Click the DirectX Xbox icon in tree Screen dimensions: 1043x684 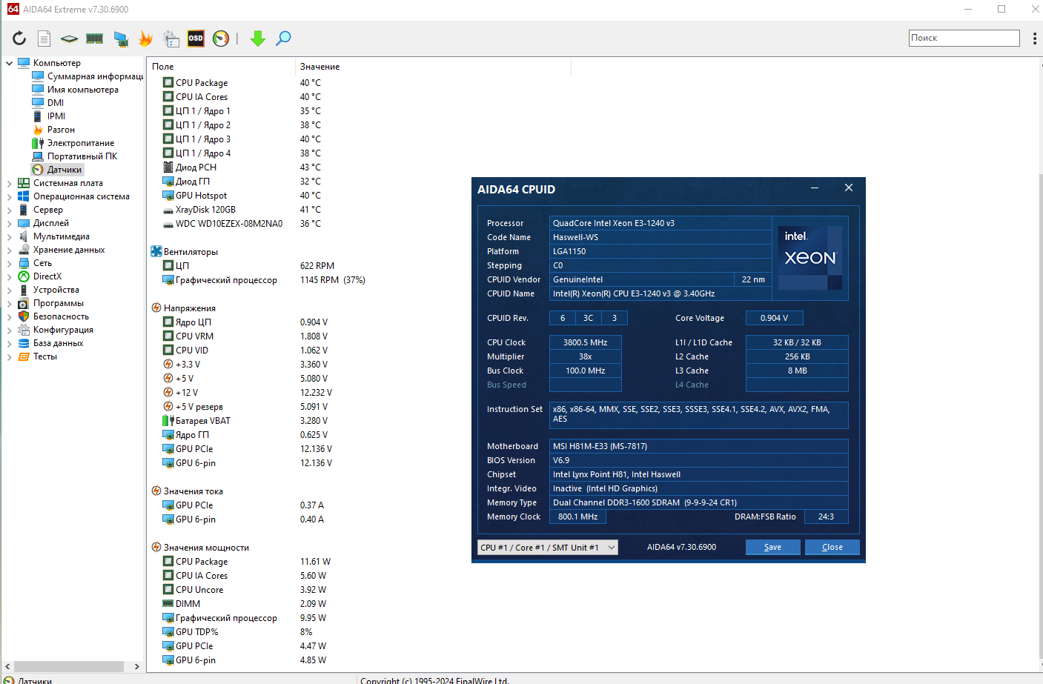pyautogui.click(x=24, y=276)
